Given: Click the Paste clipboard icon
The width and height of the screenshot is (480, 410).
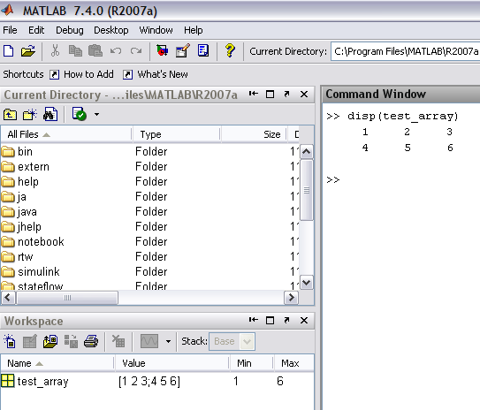Looking at the screenshot, I should point(95,50).
